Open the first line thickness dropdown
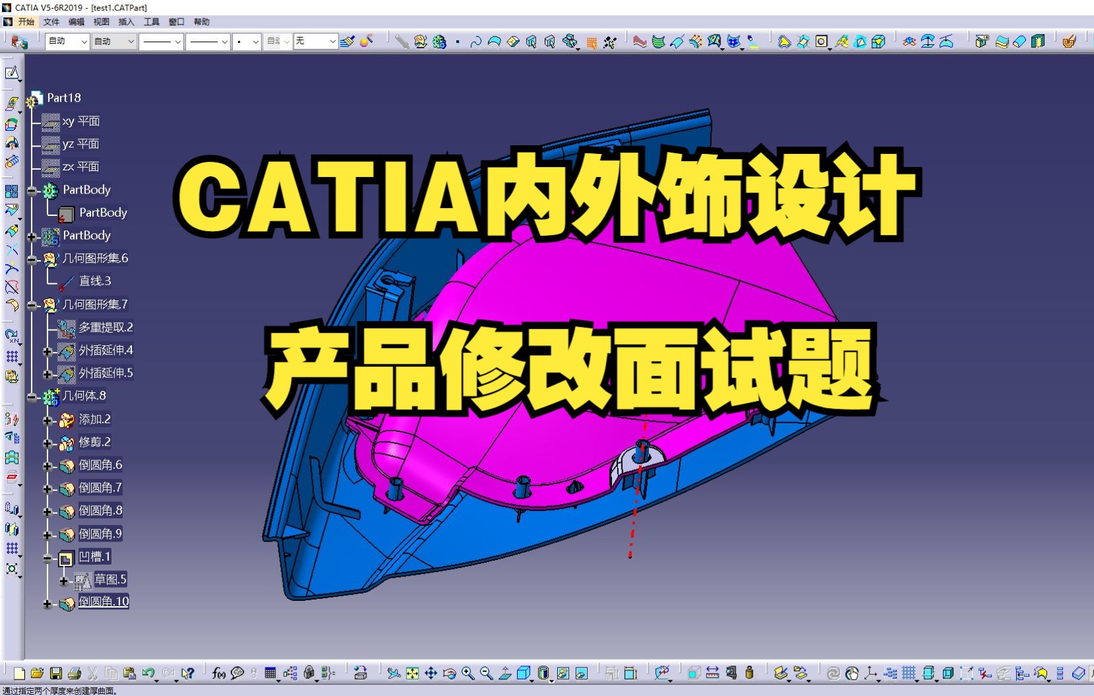 (161, 42)
